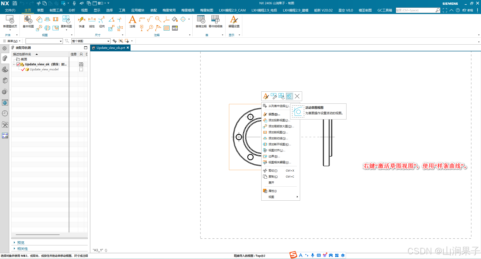Select the projected view tool in ribbon
Screen dimensions: 481x259
(x=39, y=20)
